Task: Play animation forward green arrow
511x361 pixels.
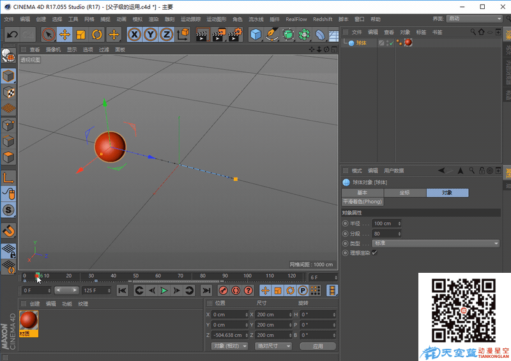Action: point(164,290)
